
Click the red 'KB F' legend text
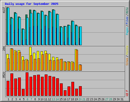tap(127, 93)
